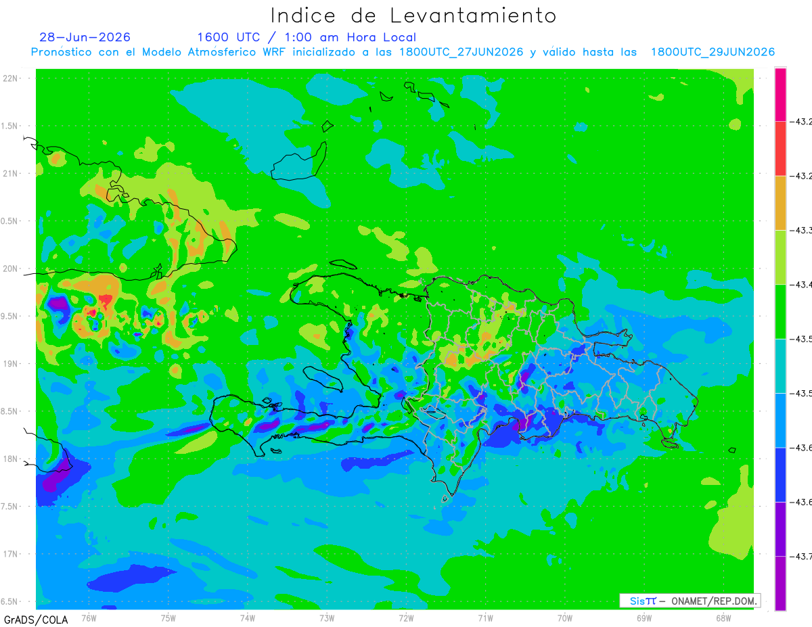
Task: Click the '72W' longitude label
Action: point(406,617)
